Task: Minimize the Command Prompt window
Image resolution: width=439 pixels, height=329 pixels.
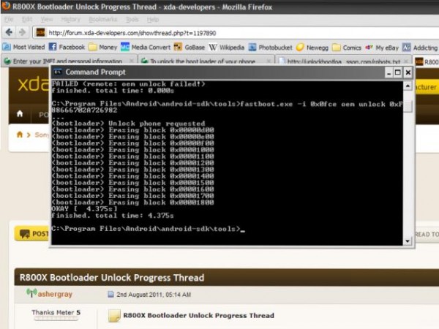Action: [389, 72]
